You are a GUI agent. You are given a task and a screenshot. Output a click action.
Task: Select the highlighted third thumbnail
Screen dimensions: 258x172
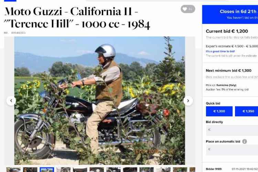[47, 170]
